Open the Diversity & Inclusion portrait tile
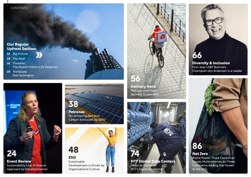 click(218, 40)
